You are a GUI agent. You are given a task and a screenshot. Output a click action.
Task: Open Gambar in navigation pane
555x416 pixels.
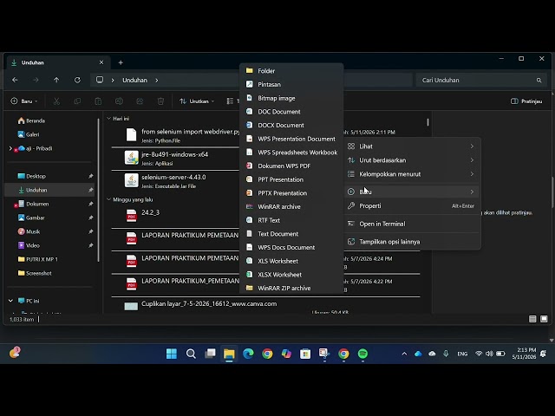point(31,218)
